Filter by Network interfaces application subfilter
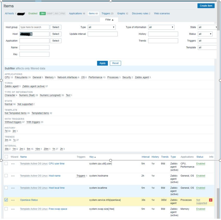Screen dimensions: 221x220 (x=67, y=77)
